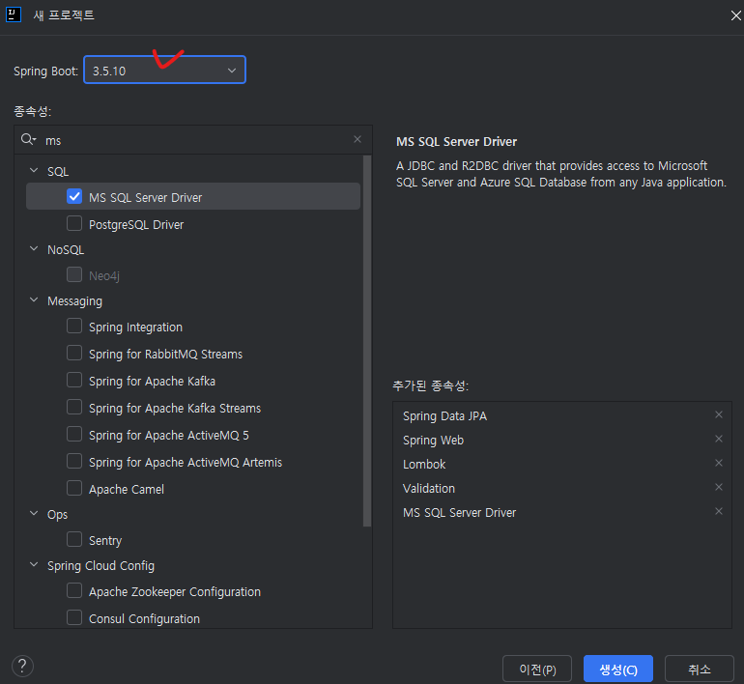The image size is (744, 684).
Task: Collapse the SQL category
Action: tap(34, 171)
